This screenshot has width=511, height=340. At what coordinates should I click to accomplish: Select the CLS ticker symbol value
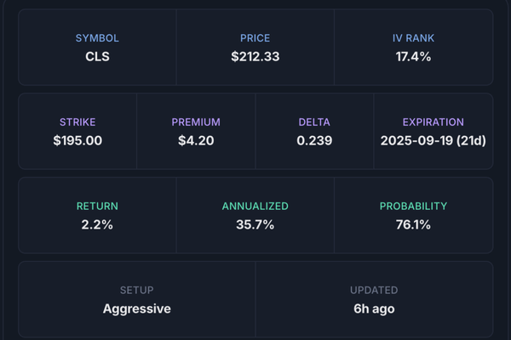(97, 57)
